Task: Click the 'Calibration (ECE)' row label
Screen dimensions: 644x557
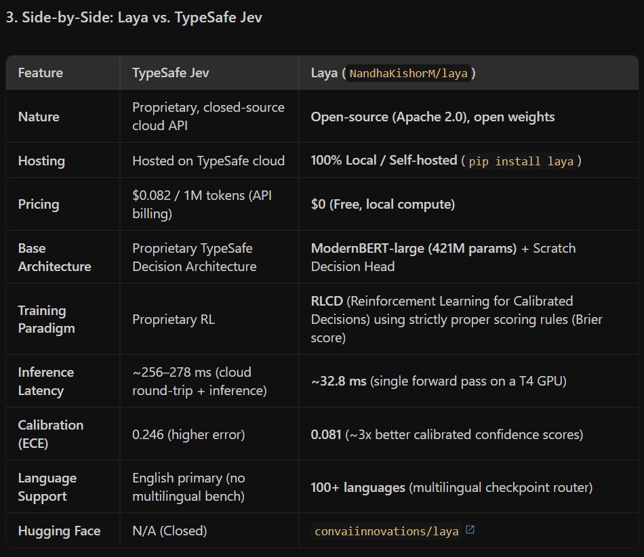Action: (x=51, y=434)
